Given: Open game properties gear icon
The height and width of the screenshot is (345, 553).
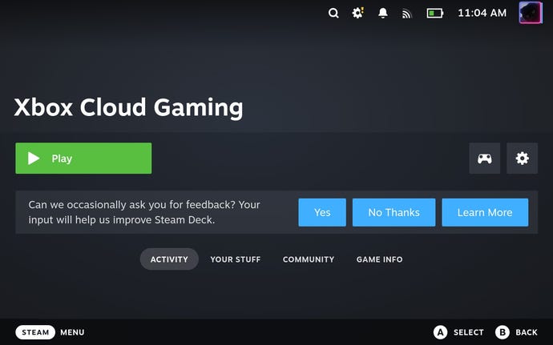Looking at the screenshot, I should [x=523, y=158].
